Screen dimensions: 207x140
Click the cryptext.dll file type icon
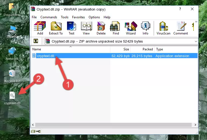tap(34, 56)
